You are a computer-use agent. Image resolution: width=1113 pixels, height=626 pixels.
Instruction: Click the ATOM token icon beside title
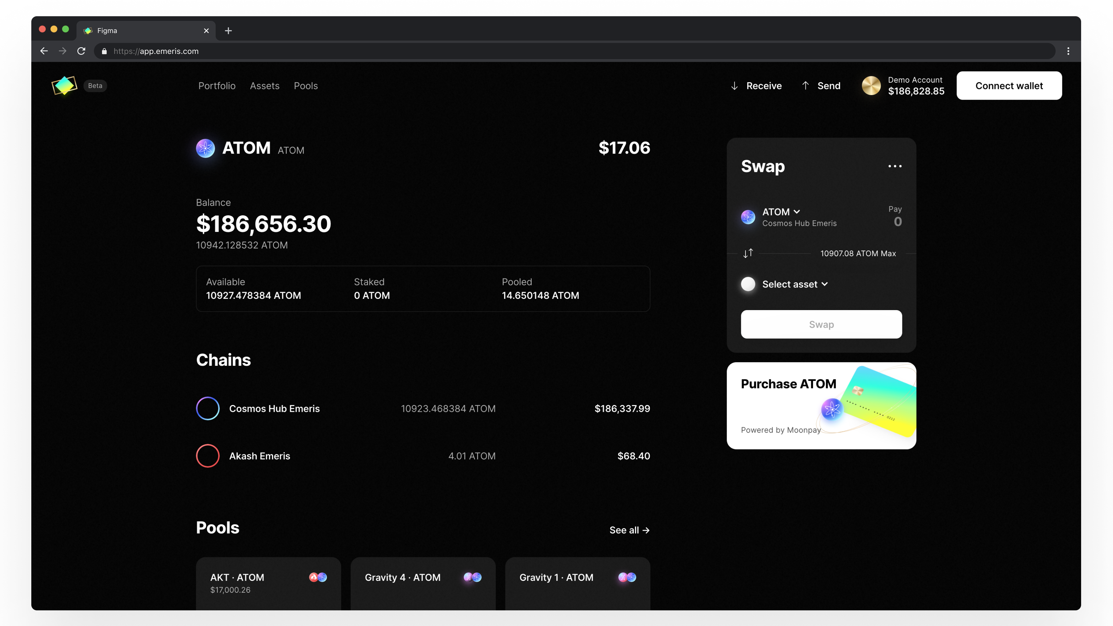206,148
